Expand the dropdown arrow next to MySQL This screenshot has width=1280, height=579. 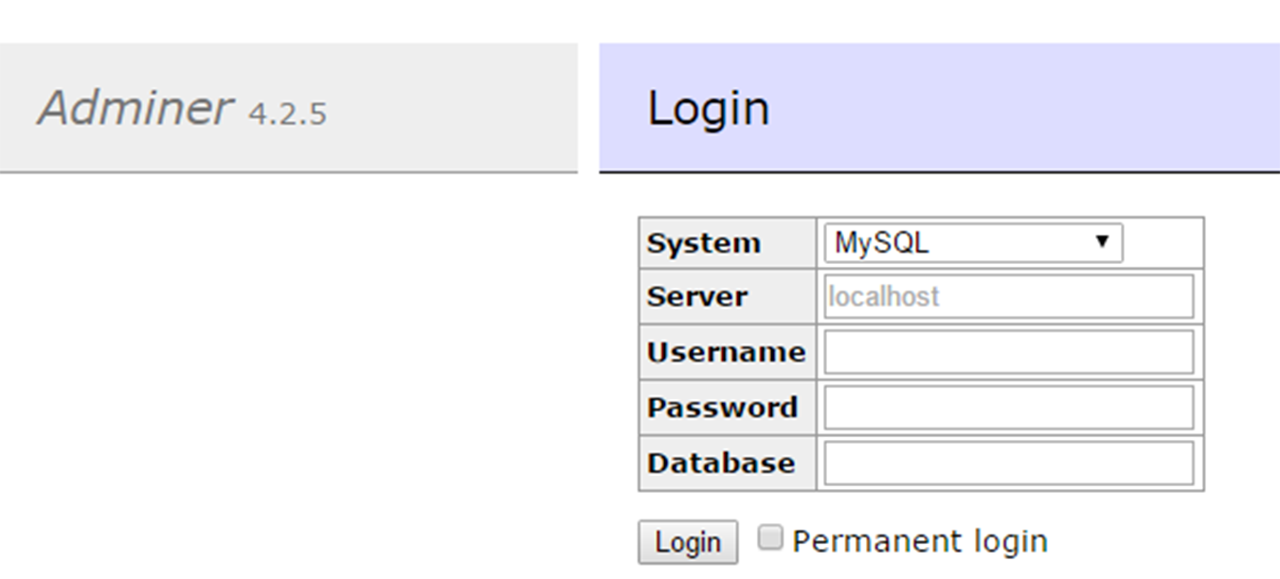(x=1101, y=243)
